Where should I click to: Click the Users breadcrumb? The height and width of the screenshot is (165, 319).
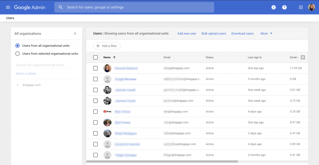[10, 18]
